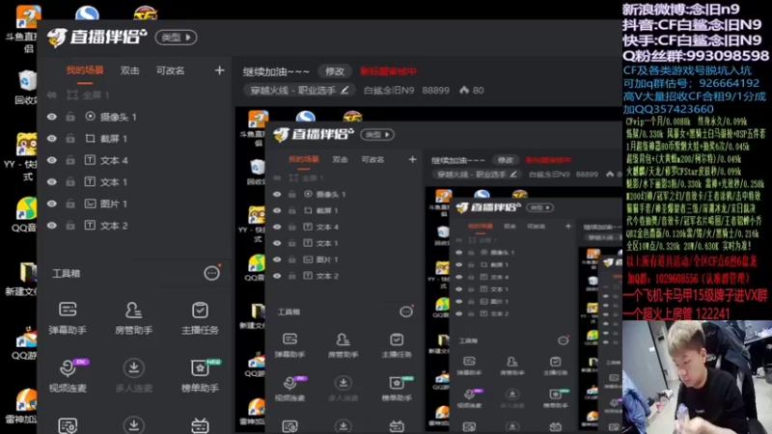Image resolution: width=772 pixels, height=434 pixels.
Task: Add a new scene with the plus button in main window
Action: point(220,70)
